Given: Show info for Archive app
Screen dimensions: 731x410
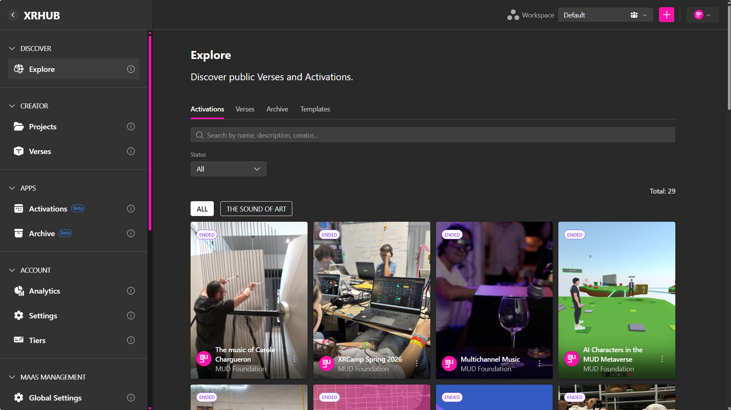Looking at the screenshot, I should [x=131, y=234].
